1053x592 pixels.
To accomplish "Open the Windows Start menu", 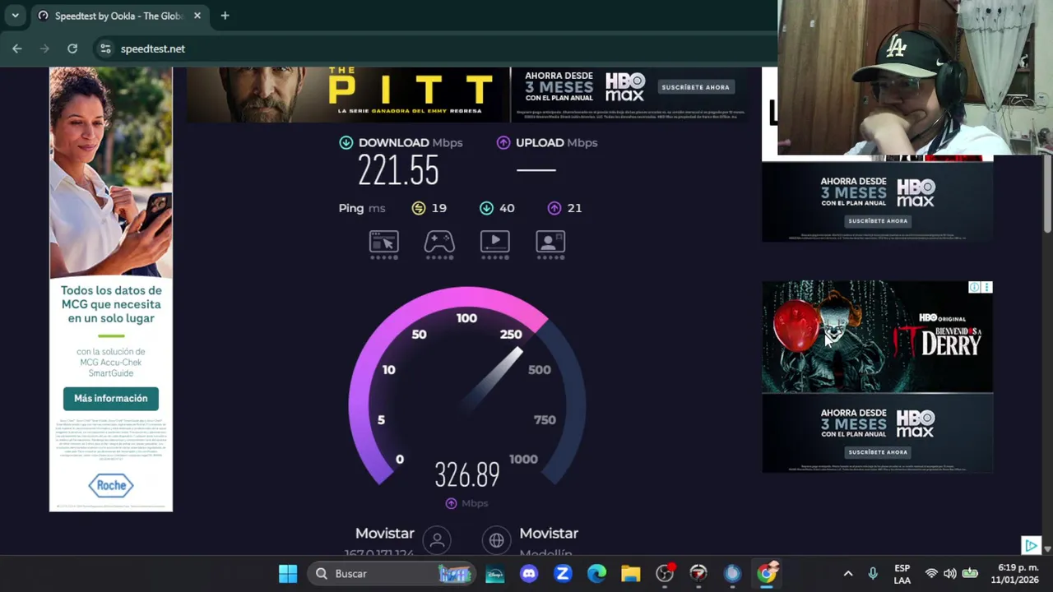I will click(288, 574).
